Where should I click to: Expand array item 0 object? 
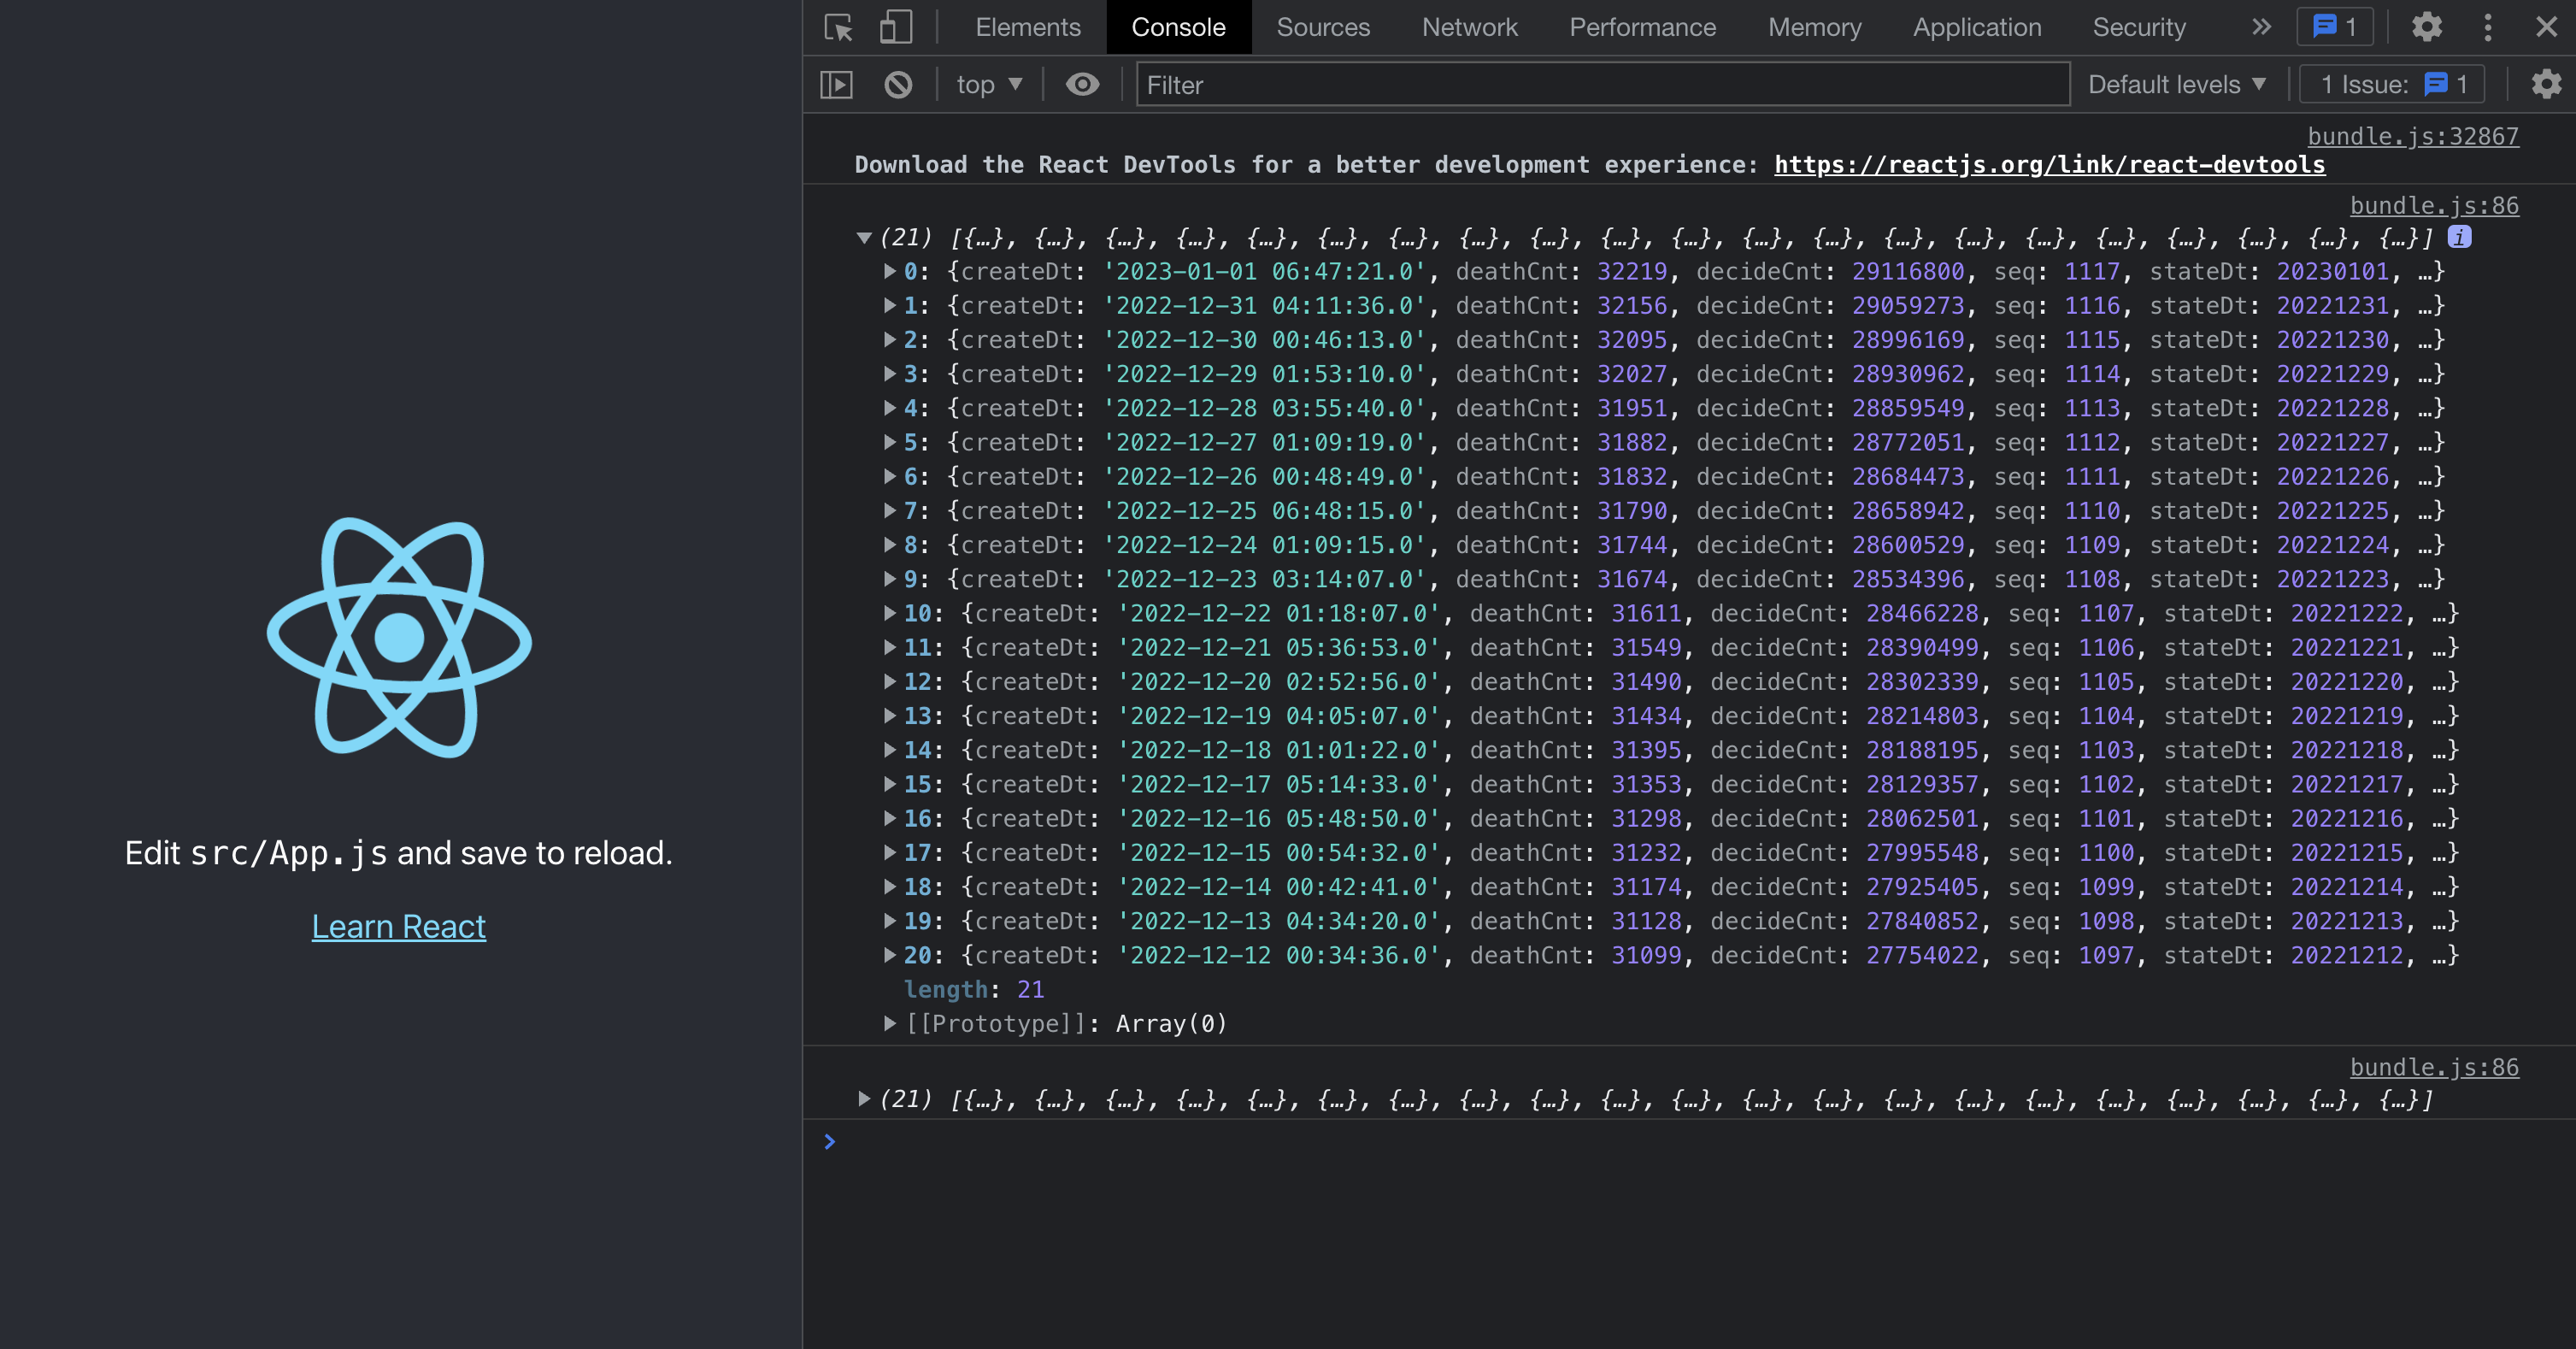[889, 271]
